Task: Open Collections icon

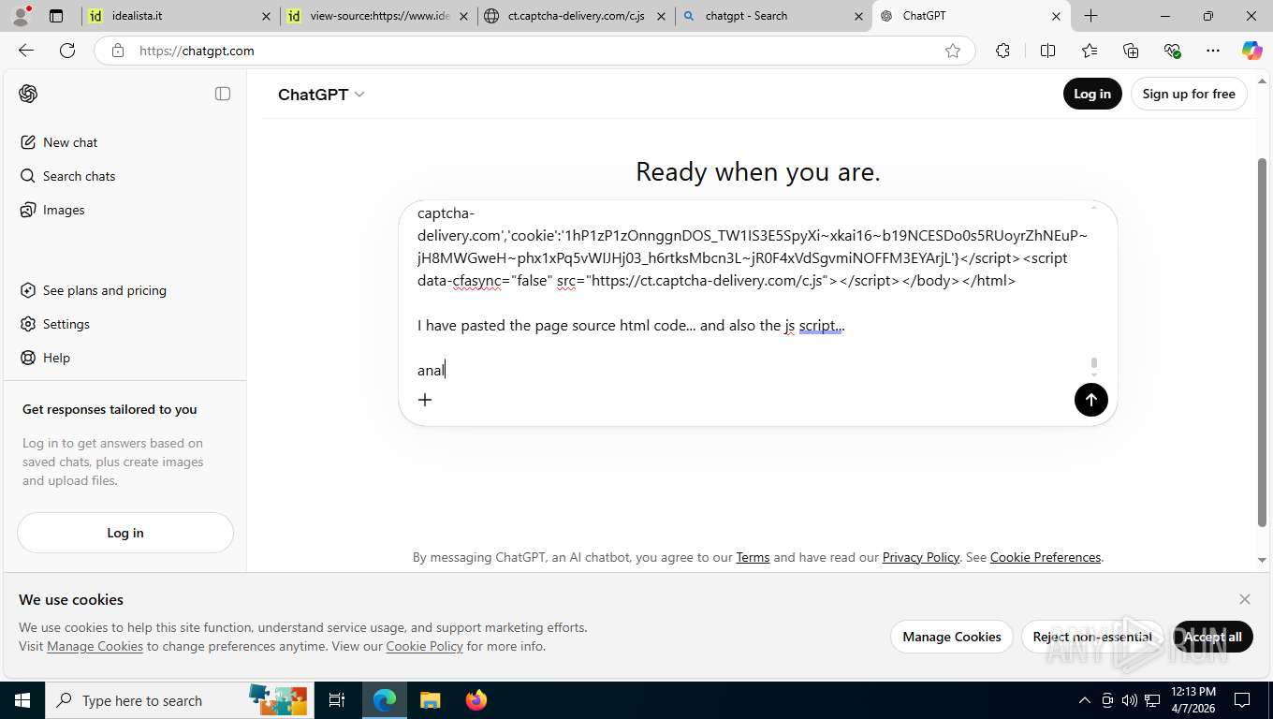Action: (x=1131, y=51)
